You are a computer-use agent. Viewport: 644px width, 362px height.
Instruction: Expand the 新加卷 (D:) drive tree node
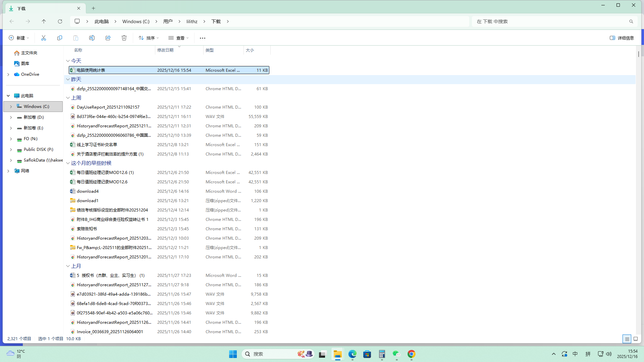pyautogui.click(x=11, y=117)
